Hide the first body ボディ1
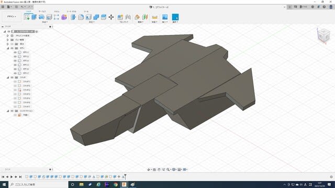The image size is (335, 188). pyautogui.click(x=15, y=52)
